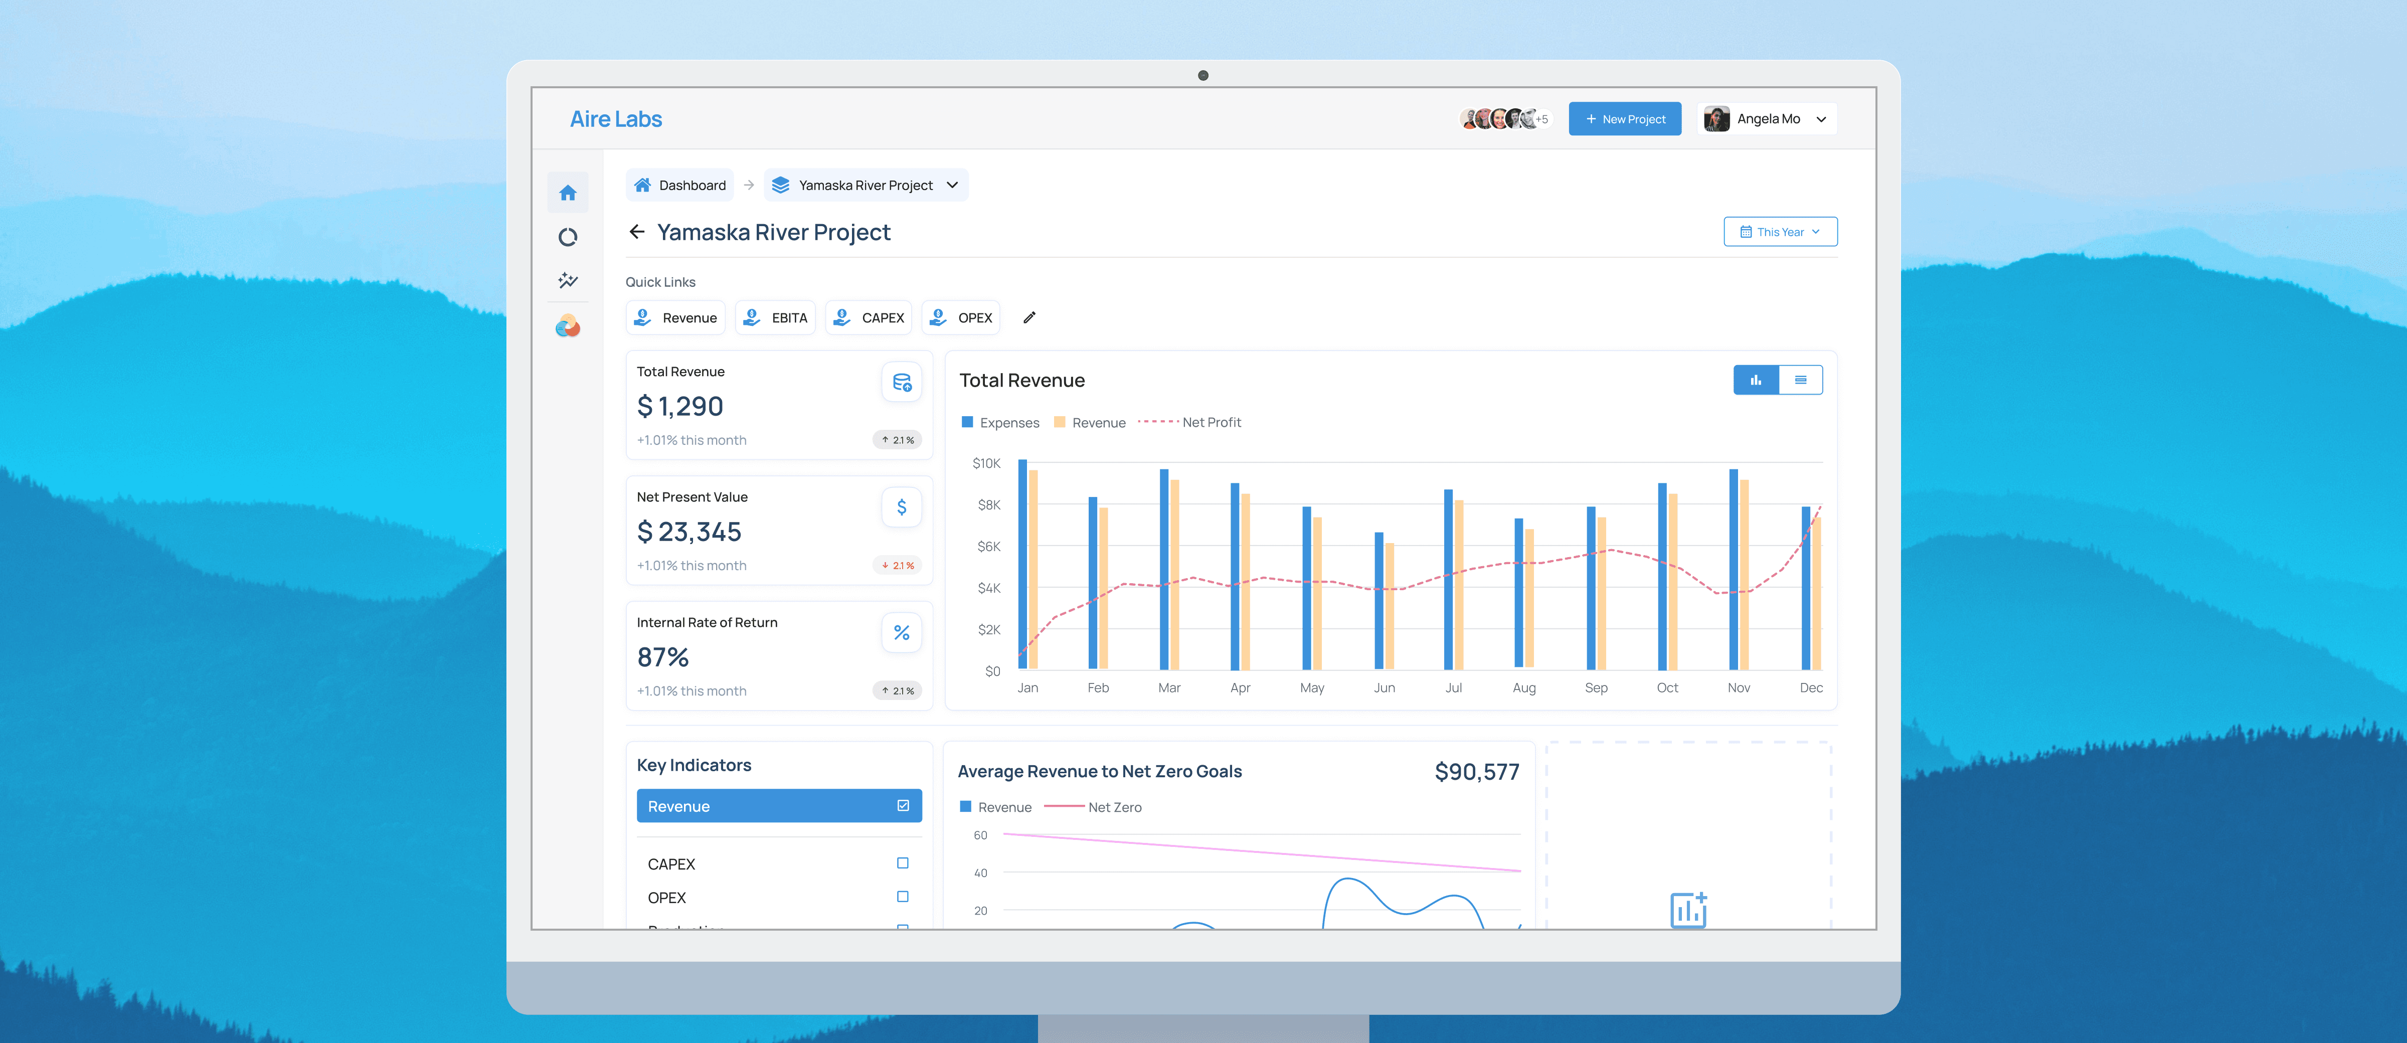2407x1043 pixels.
Task: Open the Revenue quick link
Action: [675, 318]
